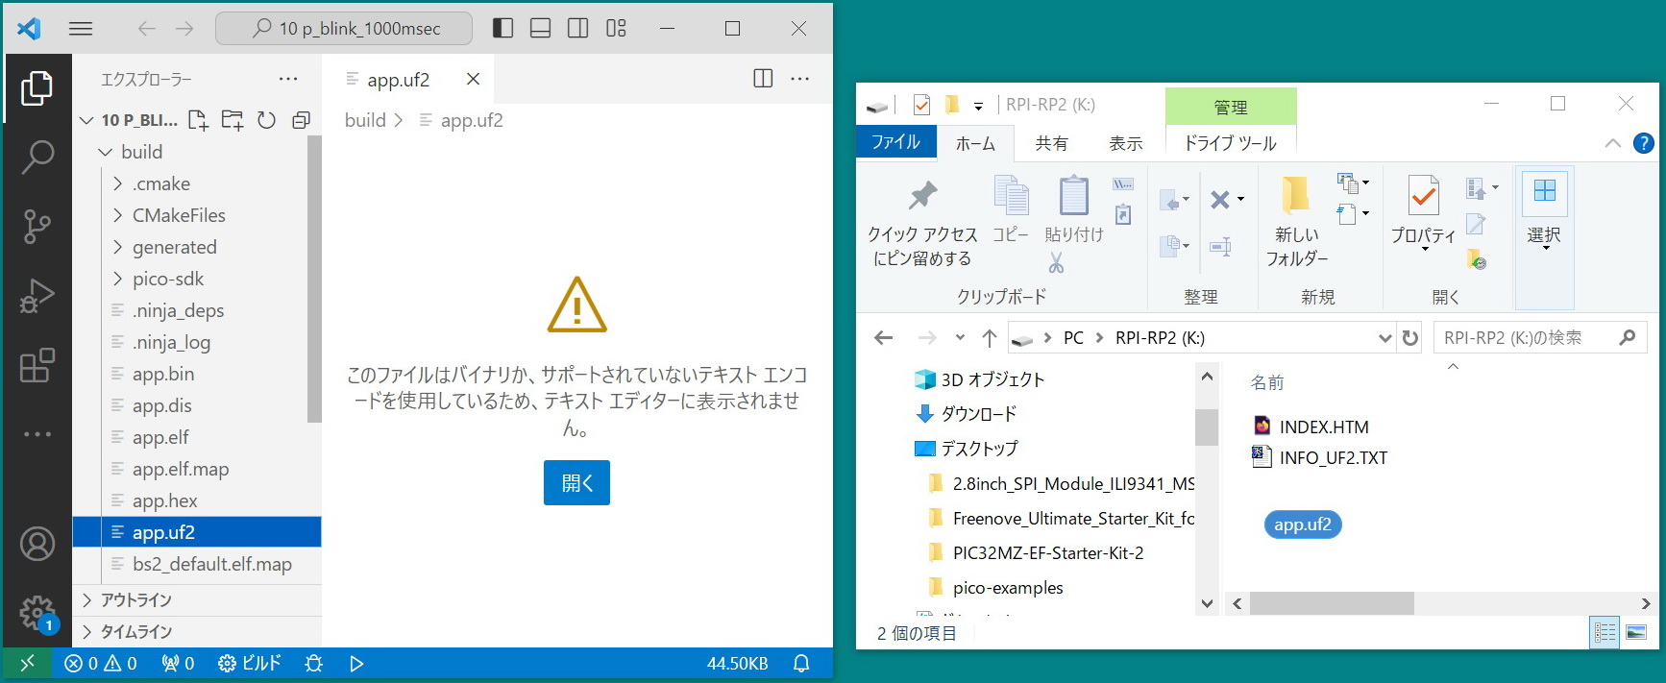Toggle the secondary sidebar layout button
Image resolution: width=1666 pixels, height=683 pixels.
tap(577, 28)
